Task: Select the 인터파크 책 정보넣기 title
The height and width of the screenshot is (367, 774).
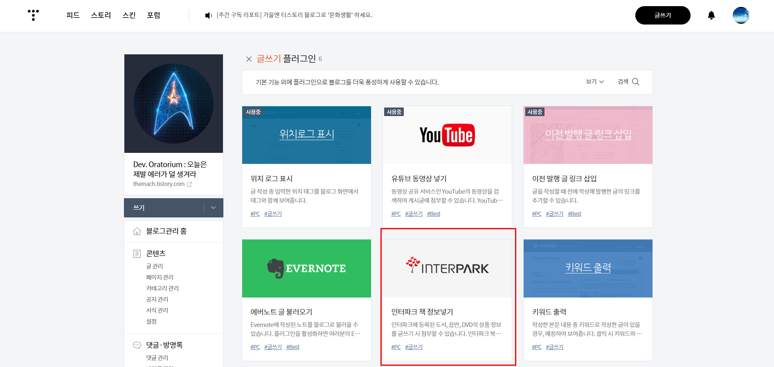Action: [422, 312]
